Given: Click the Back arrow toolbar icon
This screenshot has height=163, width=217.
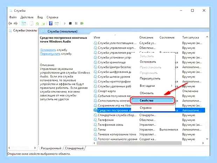Looking at the screenshot, I should [10, 23].
